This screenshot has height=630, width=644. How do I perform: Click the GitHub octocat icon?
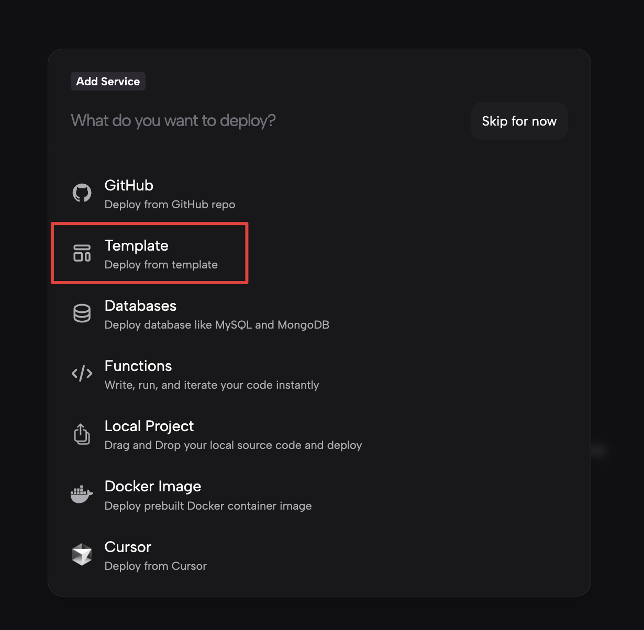[82, 193]
